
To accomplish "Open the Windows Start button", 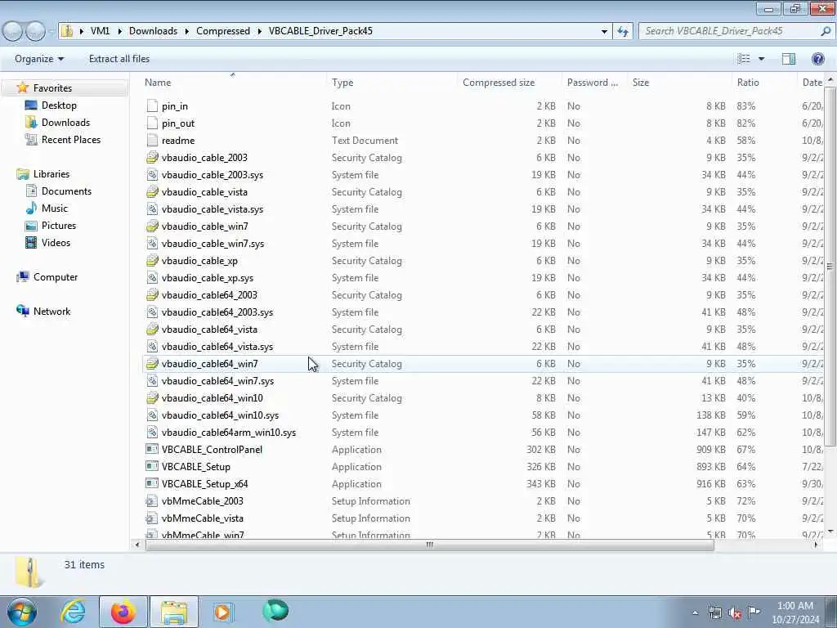I will pos(21,612).
